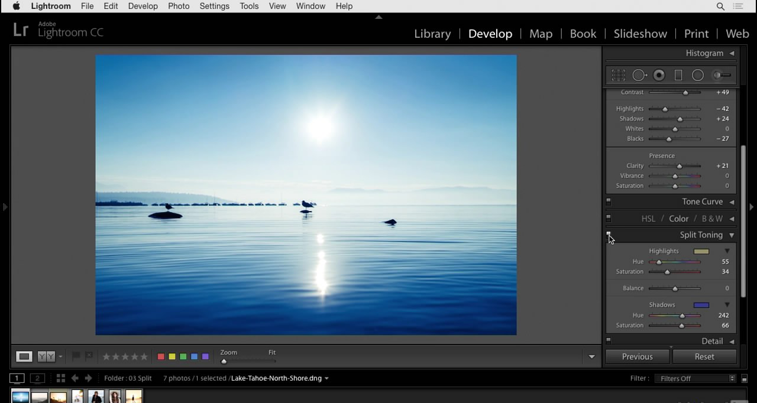Expand the Histogram panel

732,53
